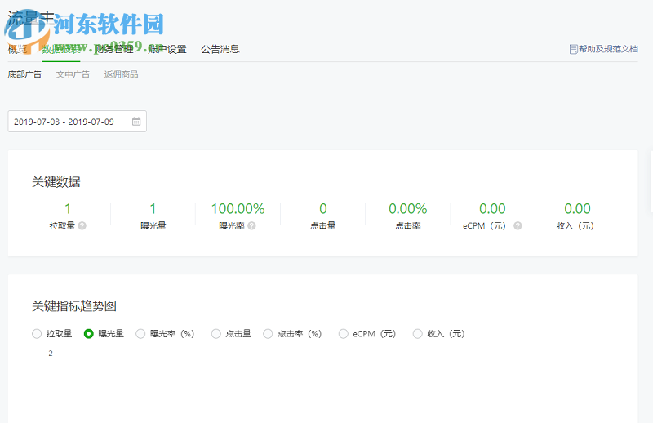This screenshot has height=423, width=653.
Task: Open the 帮助及规范文档 link
Action: tap(608, 49)
